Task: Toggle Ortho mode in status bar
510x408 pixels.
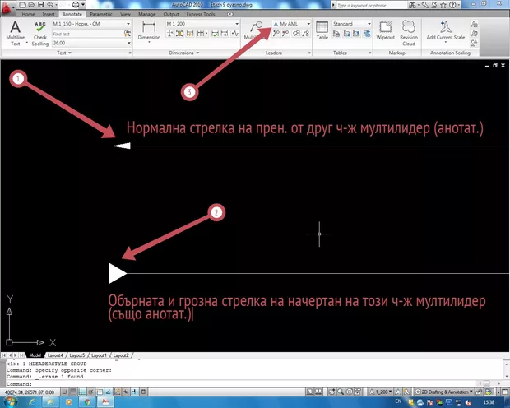Action: coord(82,392)
